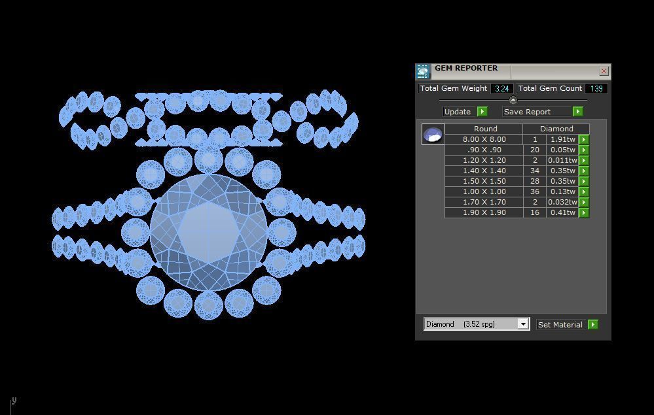The image size is (654, 415).
Task: Click the Total Gem Count label
Action: click(x=550, y=88)
